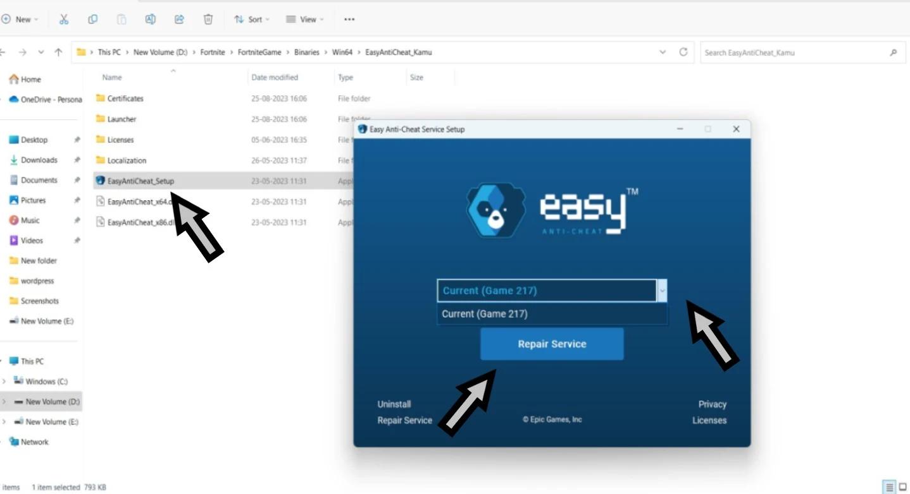Go forward with the right arrow
The height and width of the screenshot is (494, 910).
(23, 52)
